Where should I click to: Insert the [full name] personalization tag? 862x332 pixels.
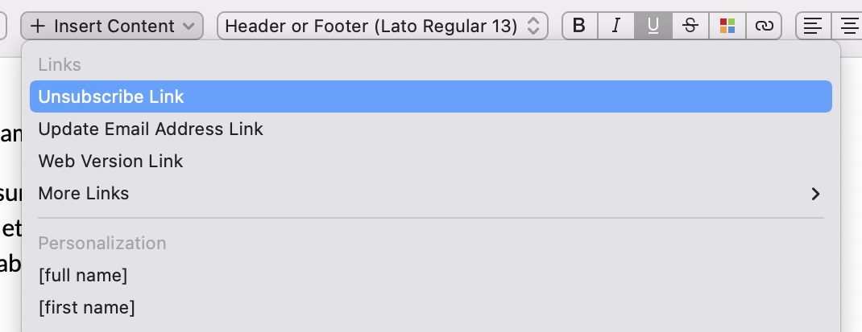431,275
